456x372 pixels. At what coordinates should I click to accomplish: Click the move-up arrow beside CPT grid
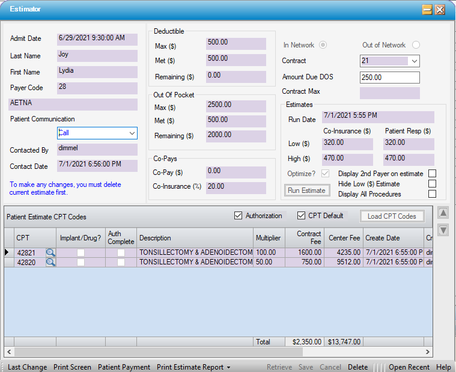point(443,213)
